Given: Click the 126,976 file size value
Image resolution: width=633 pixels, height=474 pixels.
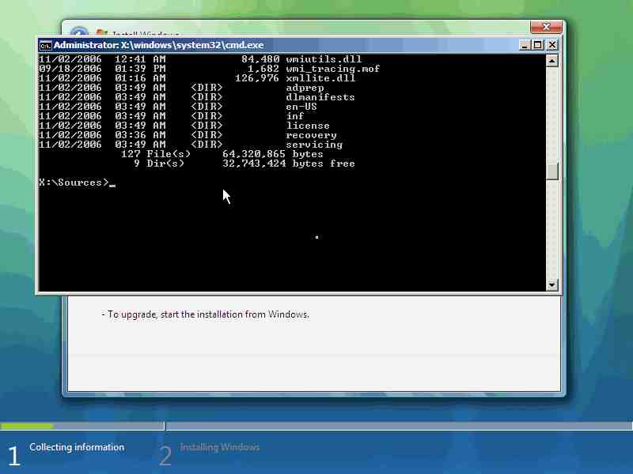Looking at the screenshot, I should [257, 78].
